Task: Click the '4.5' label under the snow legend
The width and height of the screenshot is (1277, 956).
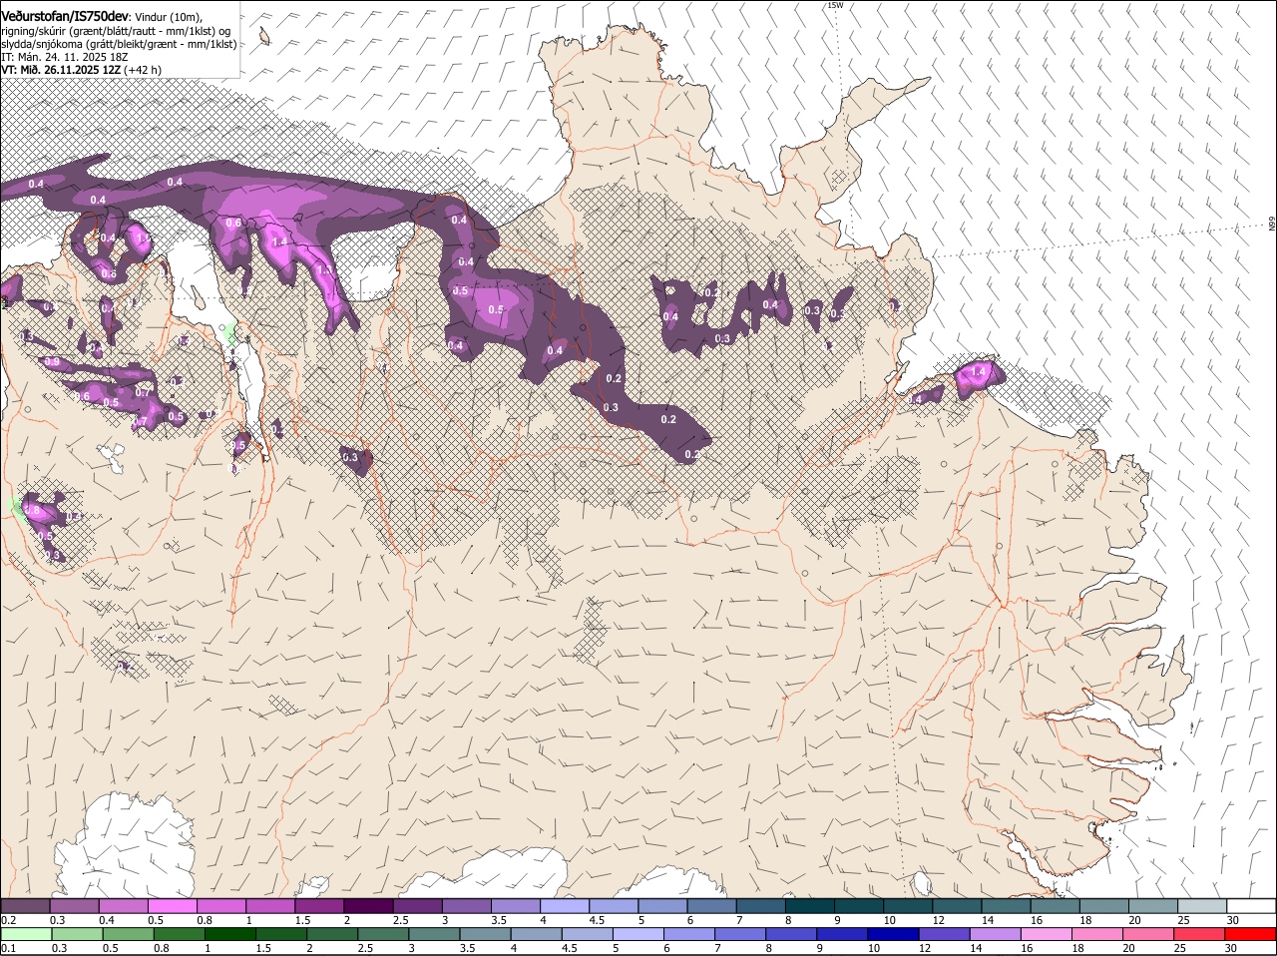Action: point(597,919)
